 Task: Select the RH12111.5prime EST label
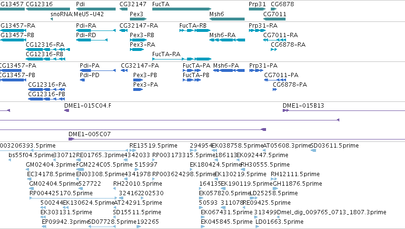click(x=295, y=174)
